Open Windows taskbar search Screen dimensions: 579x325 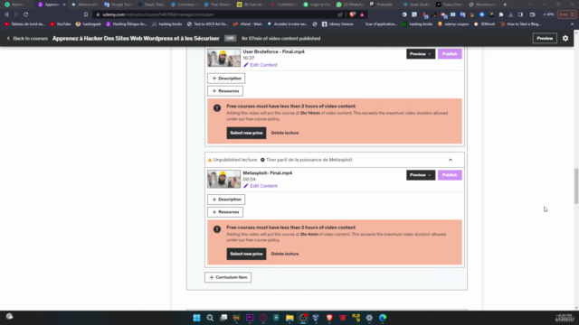click(210, 318)
